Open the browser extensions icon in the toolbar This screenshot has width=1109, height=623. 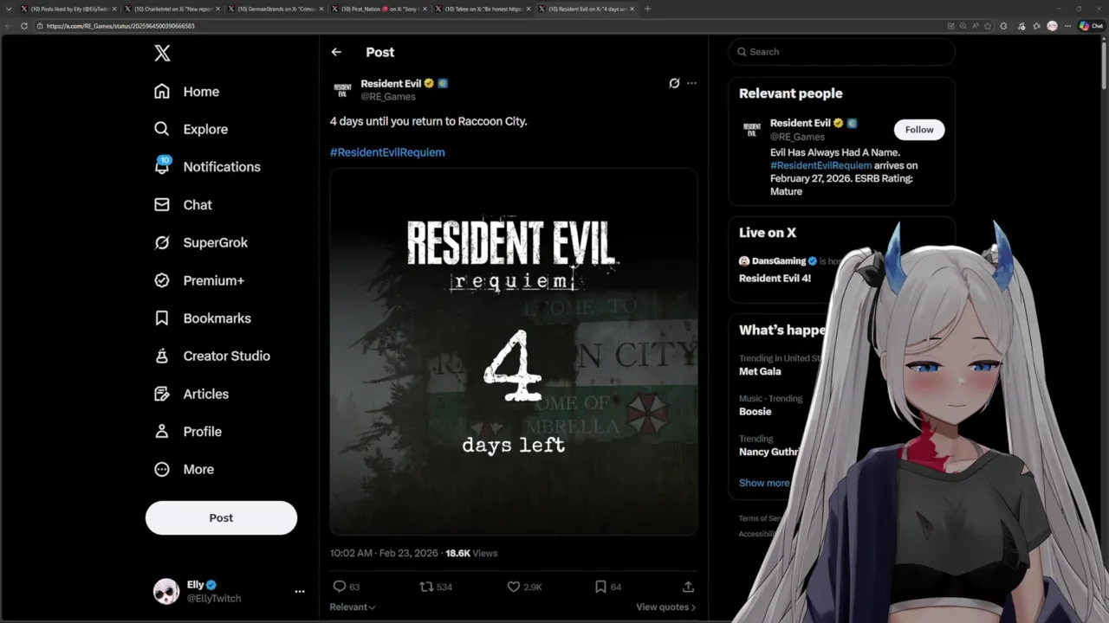1003,26
